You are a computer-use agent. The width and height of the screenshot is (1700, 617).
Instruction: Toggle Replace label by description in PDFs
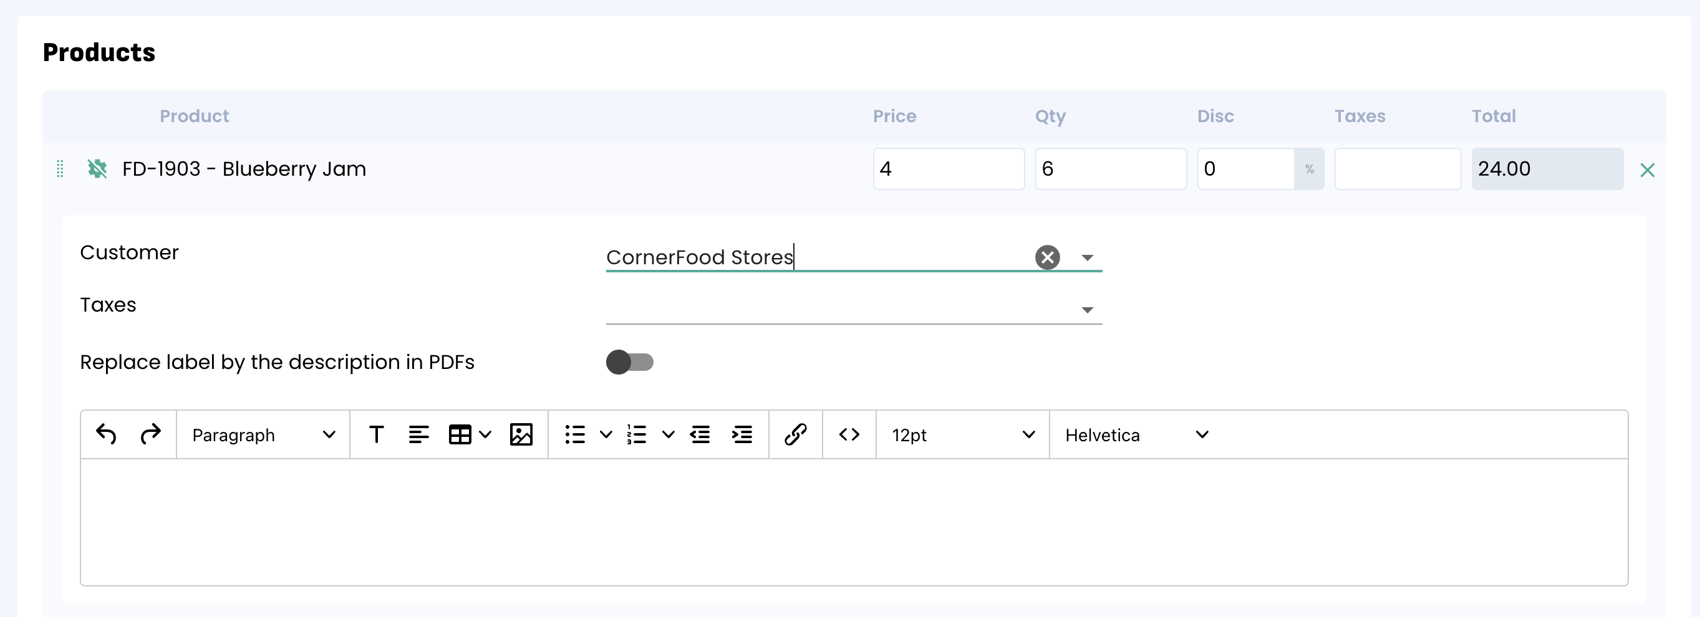[x=630, y=362]
